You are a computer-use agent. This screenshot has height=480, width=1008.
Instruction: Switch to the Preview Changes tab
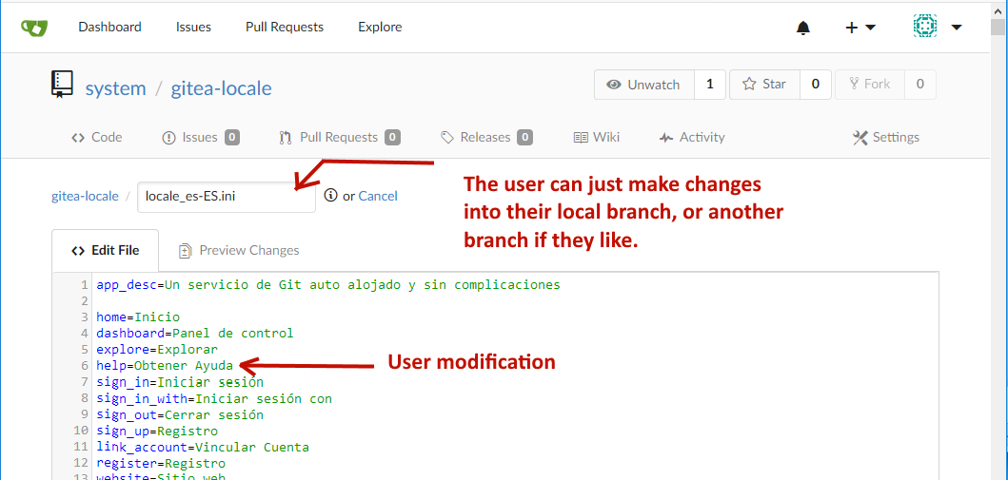239,250
